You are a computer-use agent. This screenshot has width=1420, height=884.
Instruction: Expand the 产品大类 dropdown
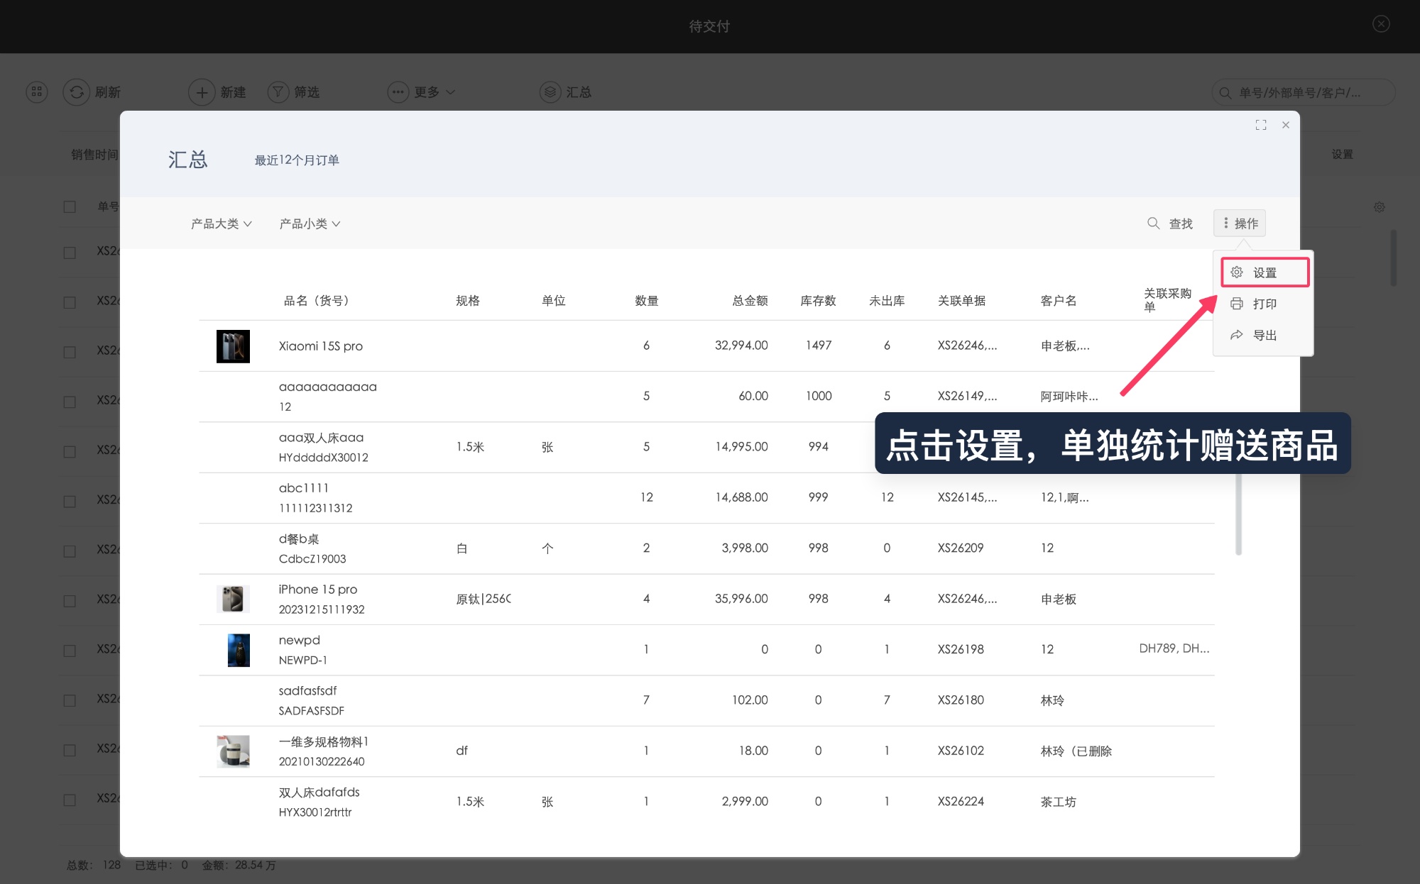point(222,223)
